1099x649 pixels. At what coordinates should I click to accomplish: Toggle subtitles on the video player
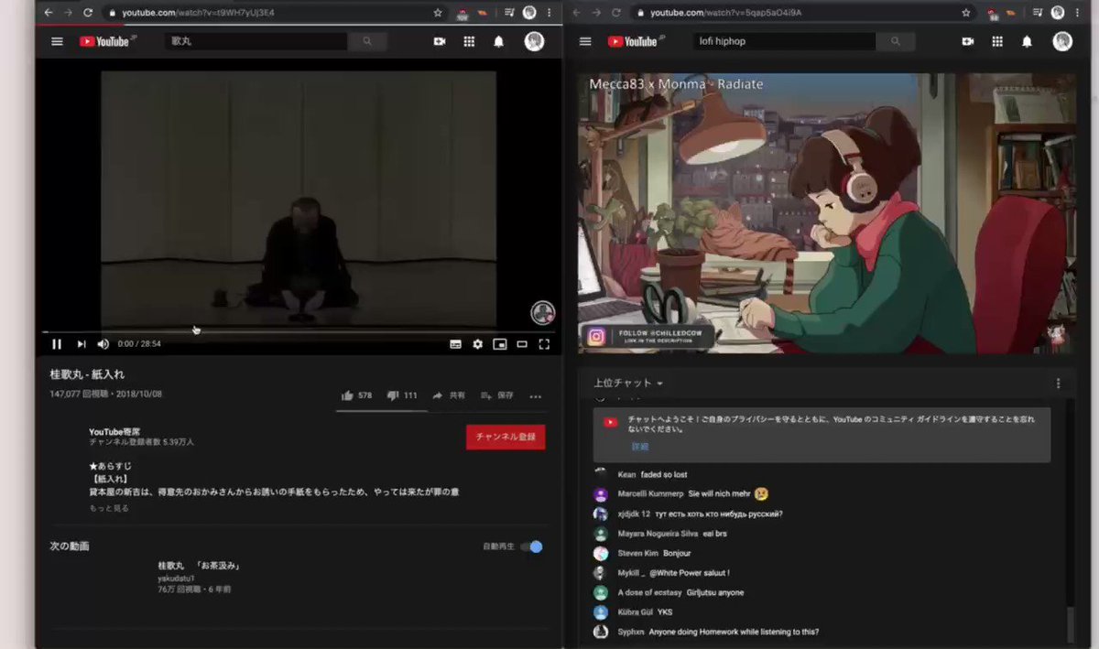(x=455, y=344)
